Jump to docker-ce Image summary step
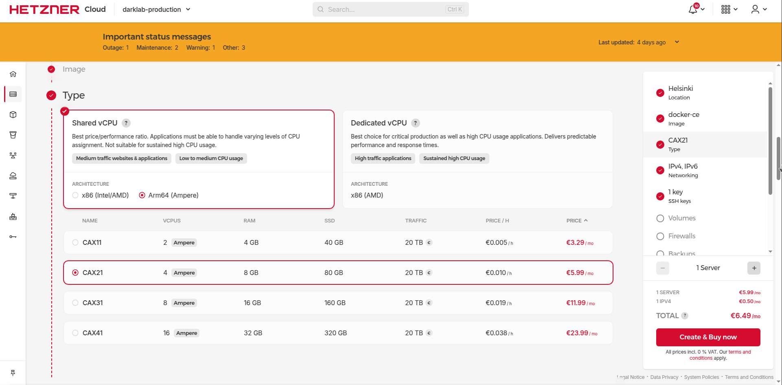 point(705,119)
